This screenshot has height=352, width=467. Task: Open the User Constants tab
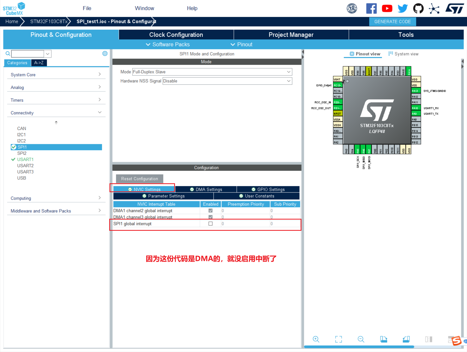coord(257,196)
